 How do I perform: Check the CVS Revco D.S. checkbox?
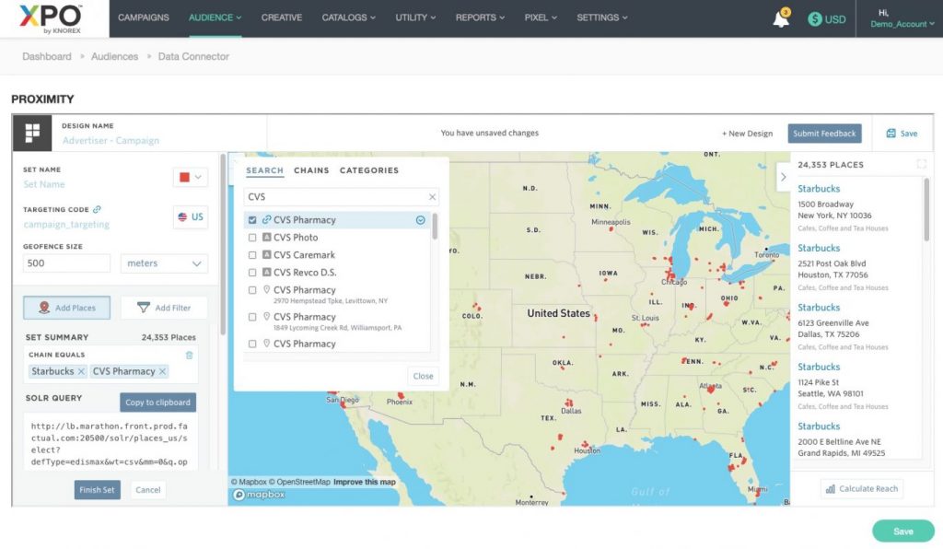coord(252,273)
